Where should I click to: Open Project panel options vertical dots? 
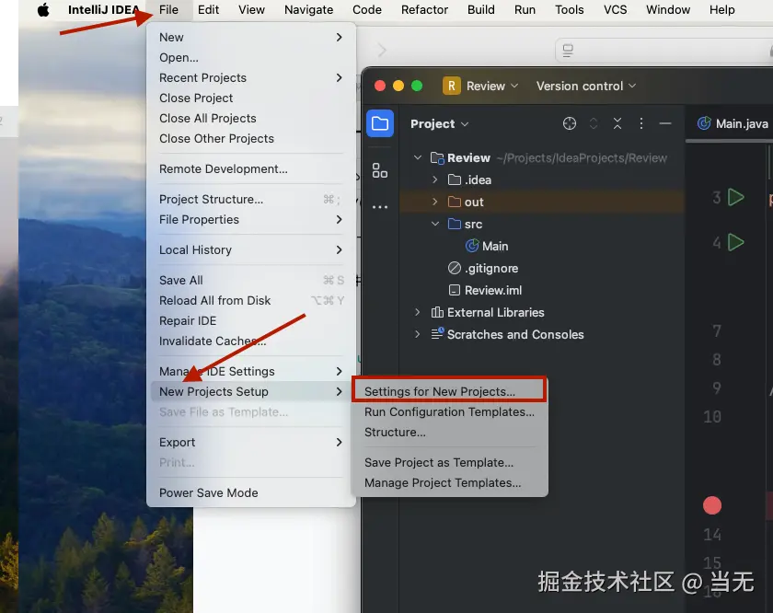click(640, 123)
